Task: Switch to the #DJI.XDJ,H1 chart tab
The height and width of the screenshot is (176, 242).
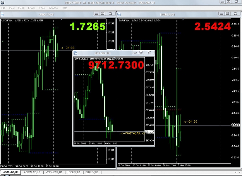Action: [x=10, y=172]
